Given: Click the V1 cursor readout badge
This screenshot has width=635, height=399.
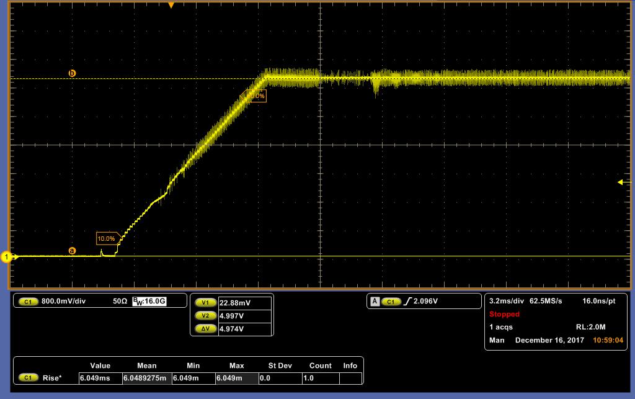Looking at the screenshot, I should coord(205,303).
